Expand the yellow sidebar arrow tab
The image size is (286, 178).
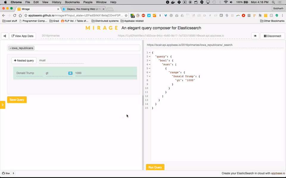[3, 105]
